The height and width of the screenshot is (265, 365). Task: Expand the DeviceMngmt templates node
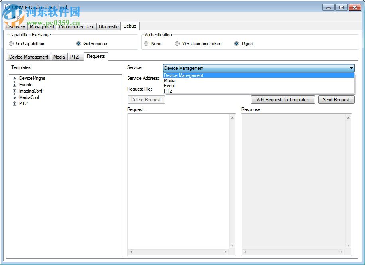point(15,78)
